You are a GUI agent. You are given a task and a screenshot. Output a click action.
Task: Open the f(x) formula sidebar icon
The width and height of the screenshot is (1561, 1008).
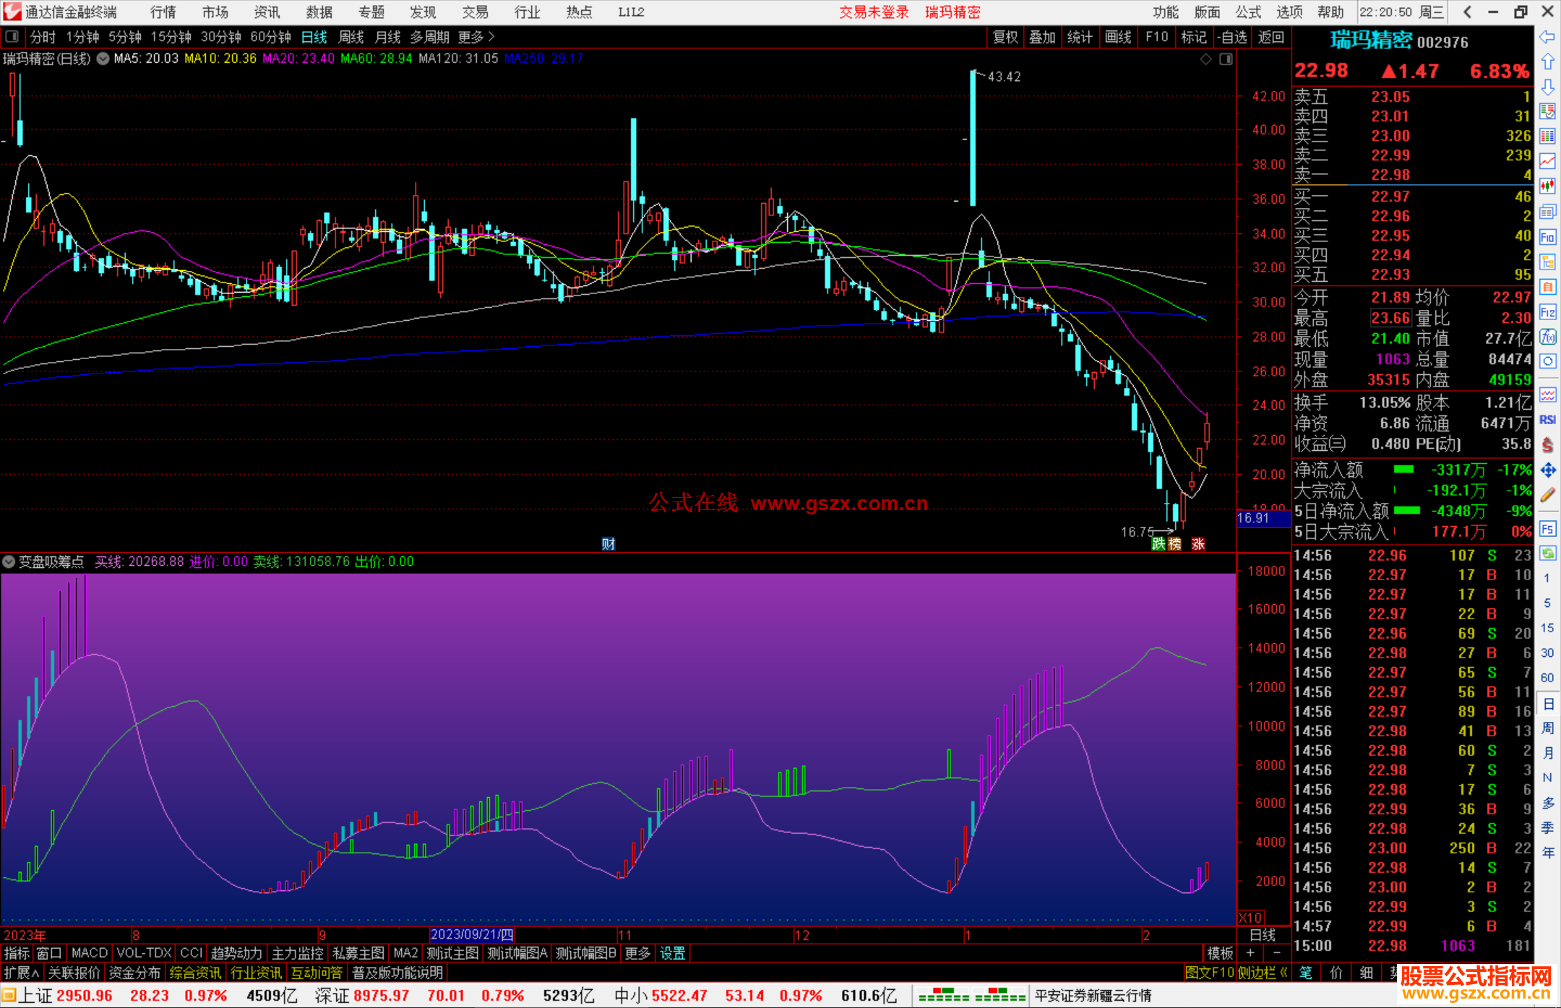click(1547, 337)
